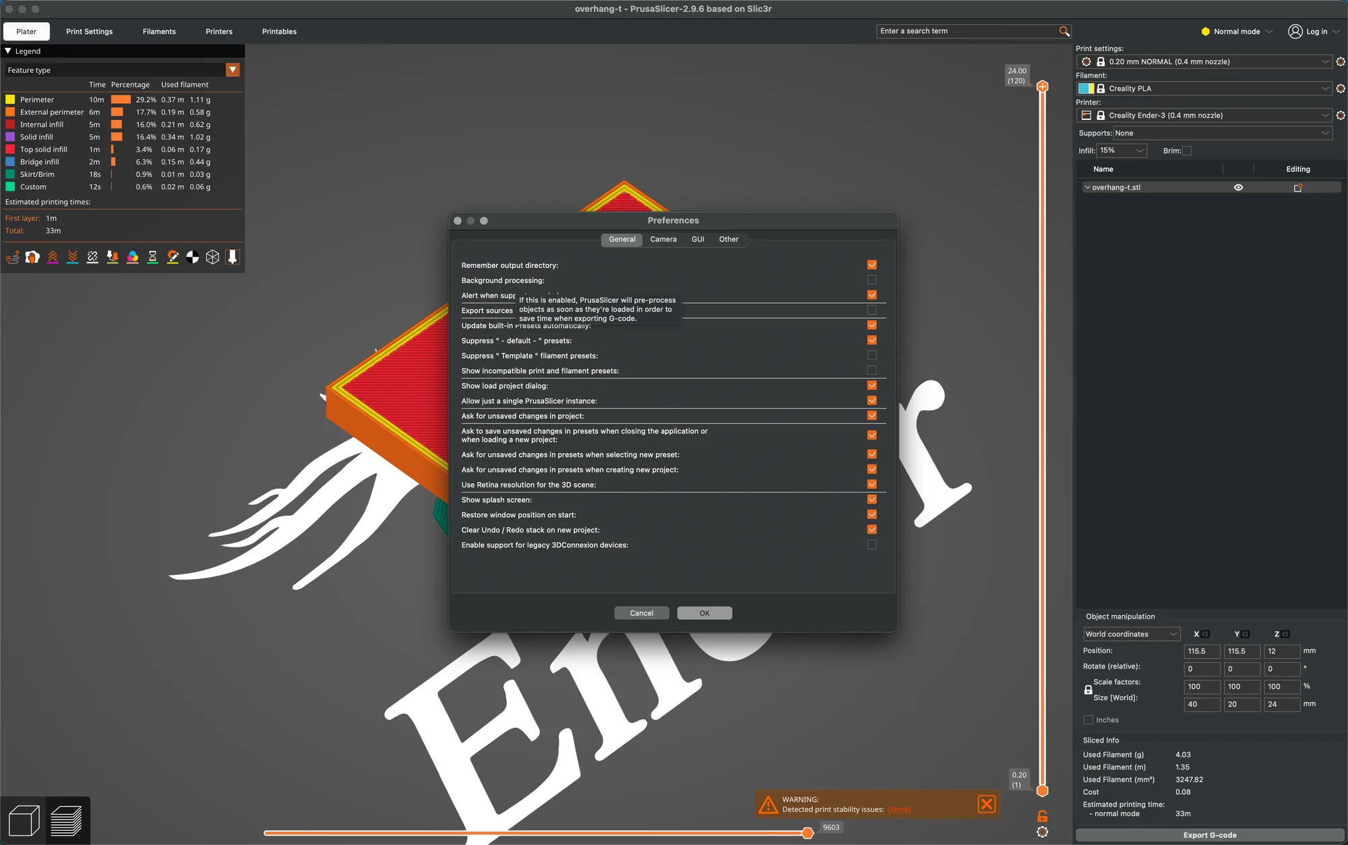Viewport: 1348px width, 845px height.
Task: Open Print settings preset dropdown
Action: (x=1204, y=62)
